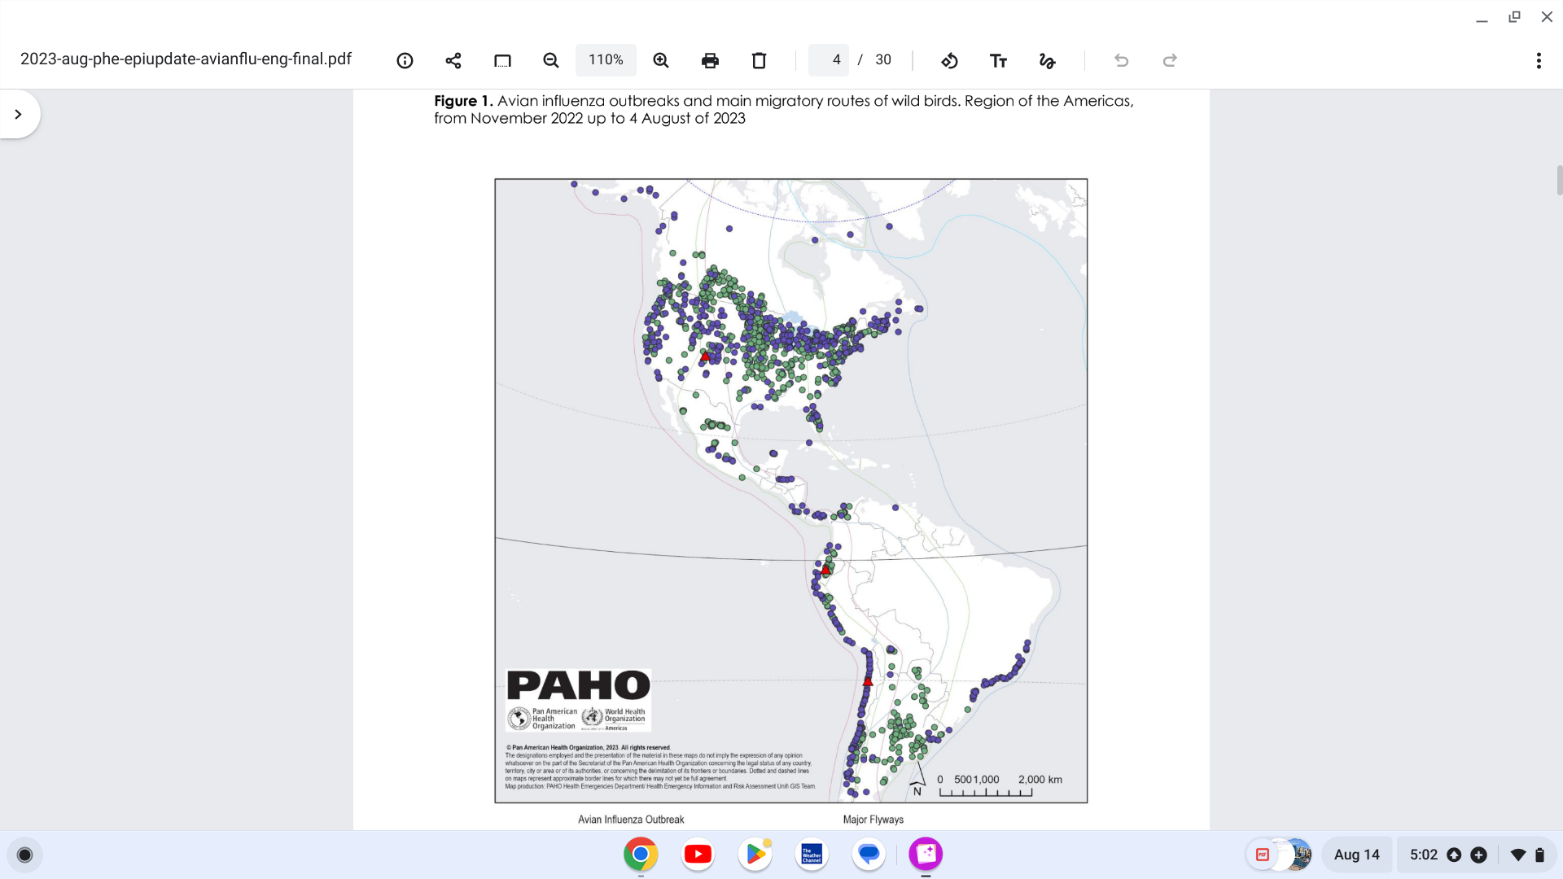
Task: Undo the last annotation
Action: point(1121,60)
